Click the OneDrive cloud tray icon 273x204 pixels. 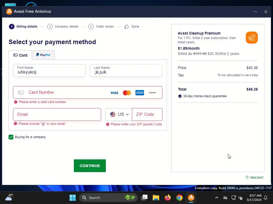click(225, 198)
